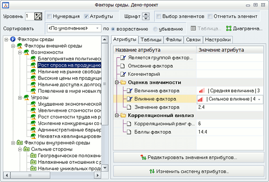Click the page icon of Значение фактора
The height and width of the screenshot is (182, 269).
(129, 107)
